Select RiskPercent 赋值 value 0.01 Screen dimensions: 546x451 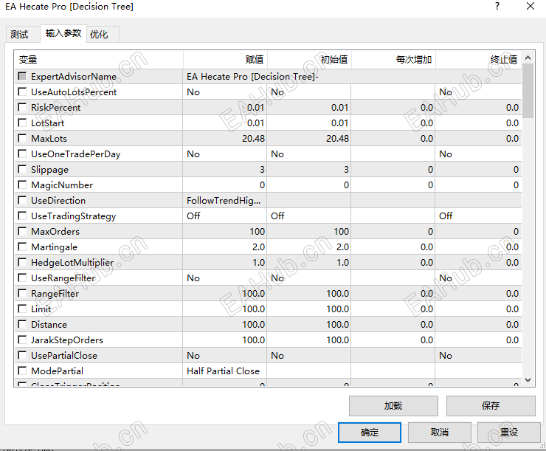225,108
